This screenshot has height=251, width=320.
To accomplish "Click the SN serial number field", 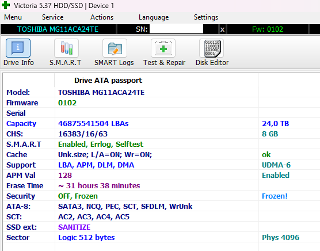I will coord(176,29).
